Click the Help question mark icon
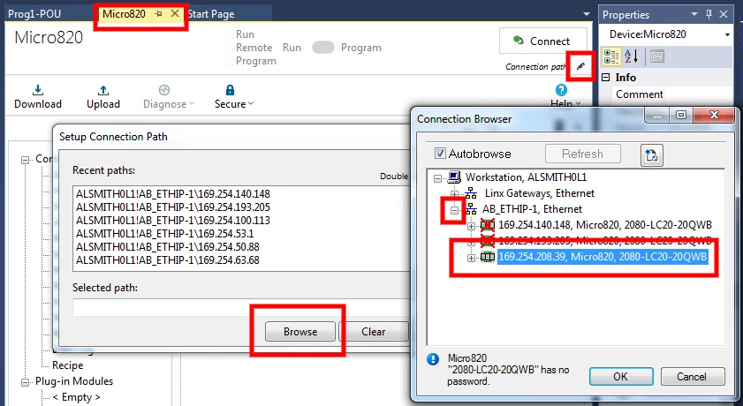Screen dimensions: 743x406 click(x=561, y=90)
